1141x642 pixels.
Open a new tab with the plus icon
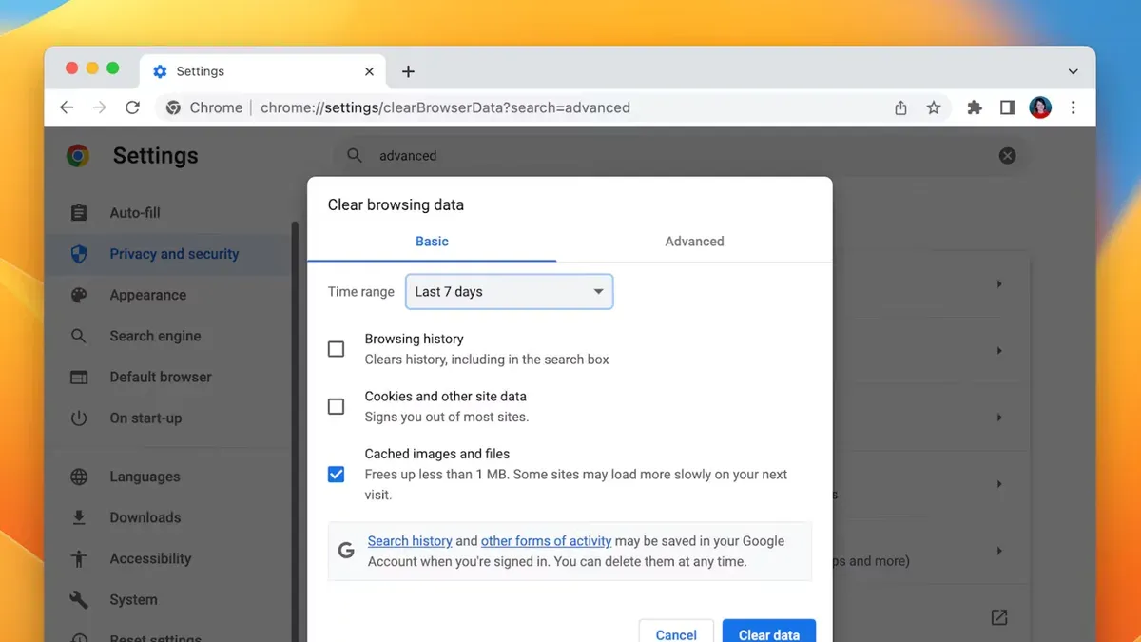tap(408, 71)
